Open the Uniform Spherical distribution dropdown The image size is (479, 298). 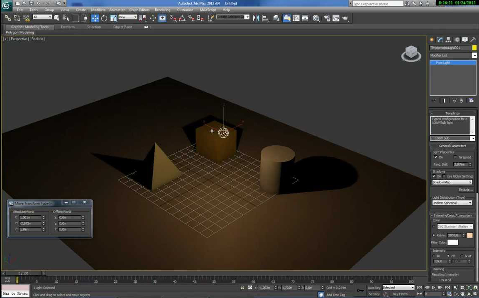point(452,203)
